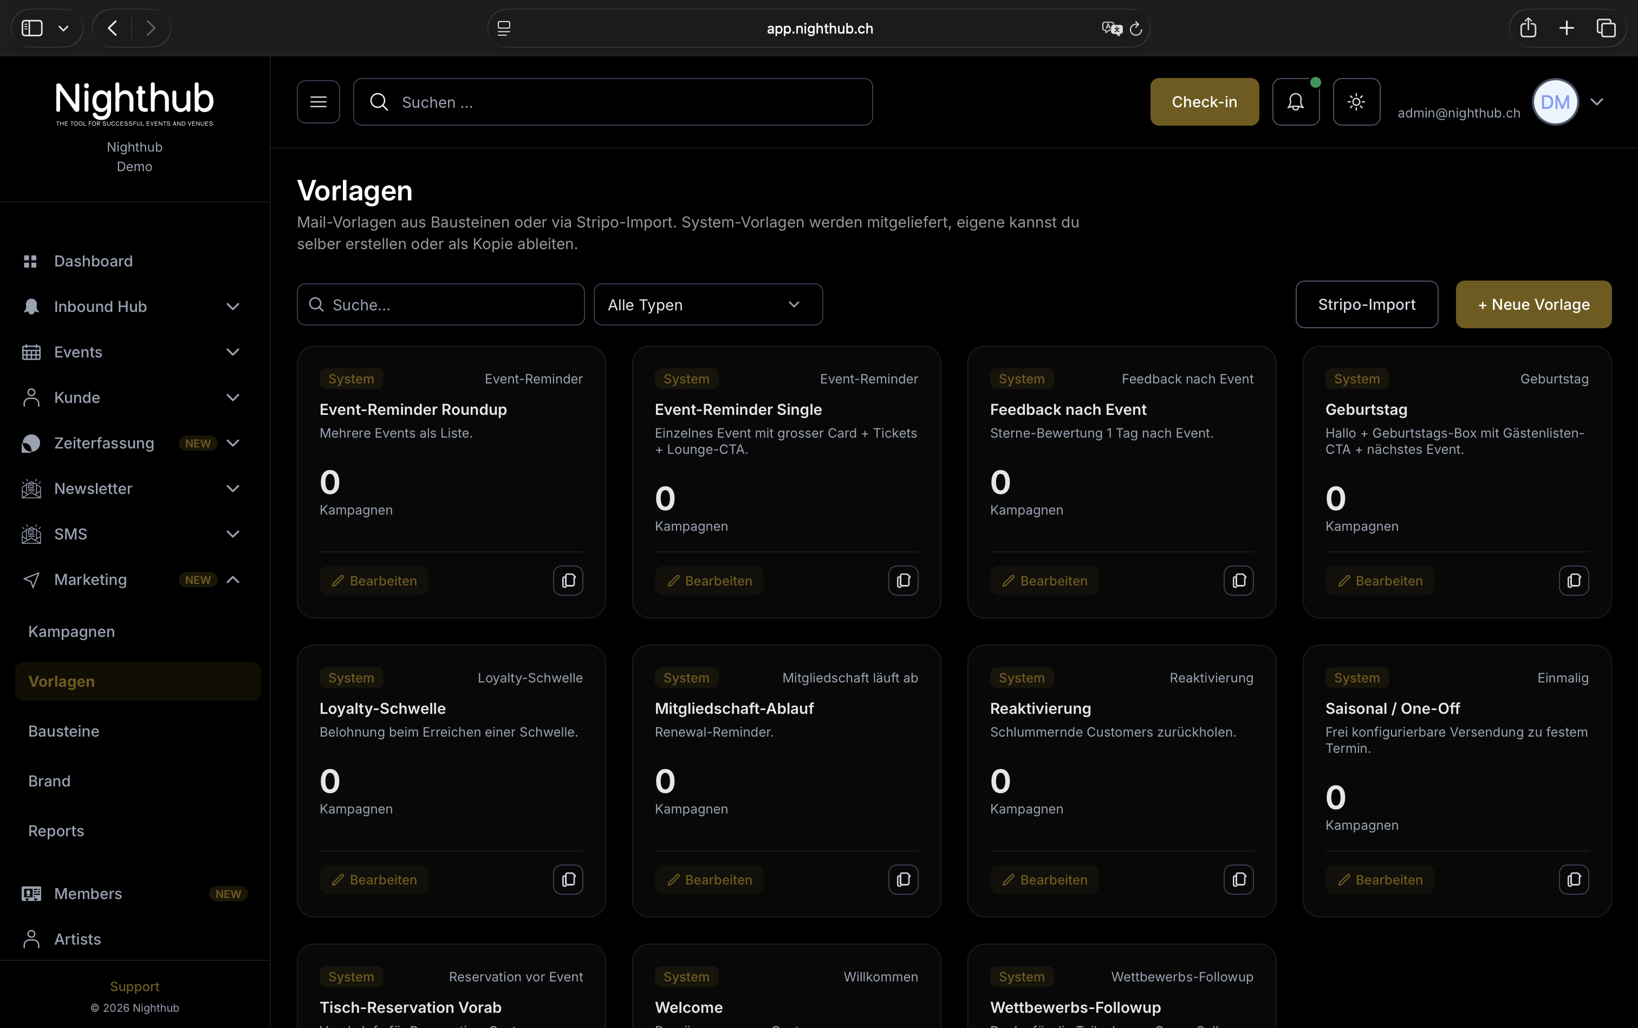Open Brand in Marketing menu
The height and width of the screenshot is (1028, 1638).
tap(50, 781)
